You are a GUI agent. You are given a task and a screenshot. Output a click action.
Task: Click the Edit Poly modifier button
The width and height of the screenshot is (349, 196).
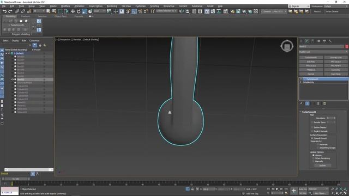point(311,62)
